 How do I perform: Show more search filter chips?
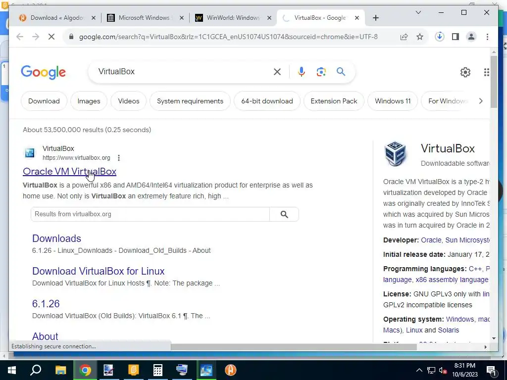tap(481, 101)
